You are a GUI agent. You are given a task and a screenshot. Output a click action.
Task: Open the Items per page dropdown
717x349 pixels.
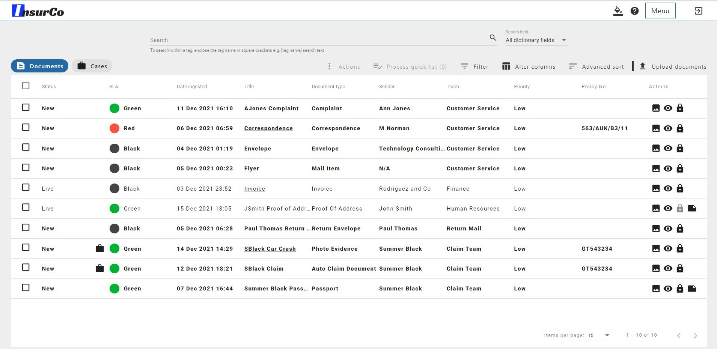pos(607,335)
